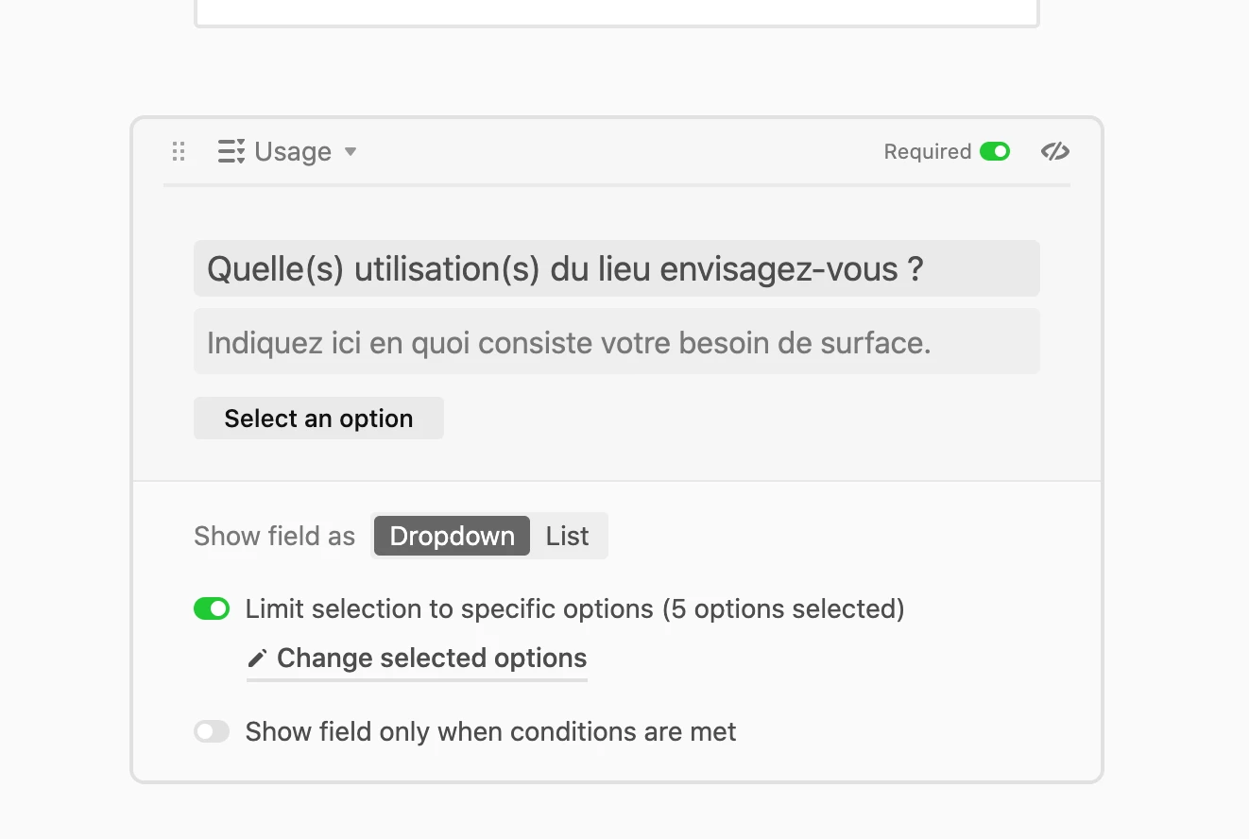Enable show field only when conditions toggle

point(212,732)
